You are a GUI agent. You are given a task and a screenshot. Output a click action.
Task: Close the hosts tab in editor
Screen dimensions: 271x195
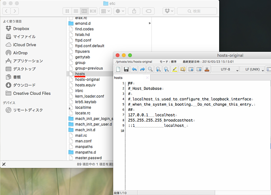147,78
